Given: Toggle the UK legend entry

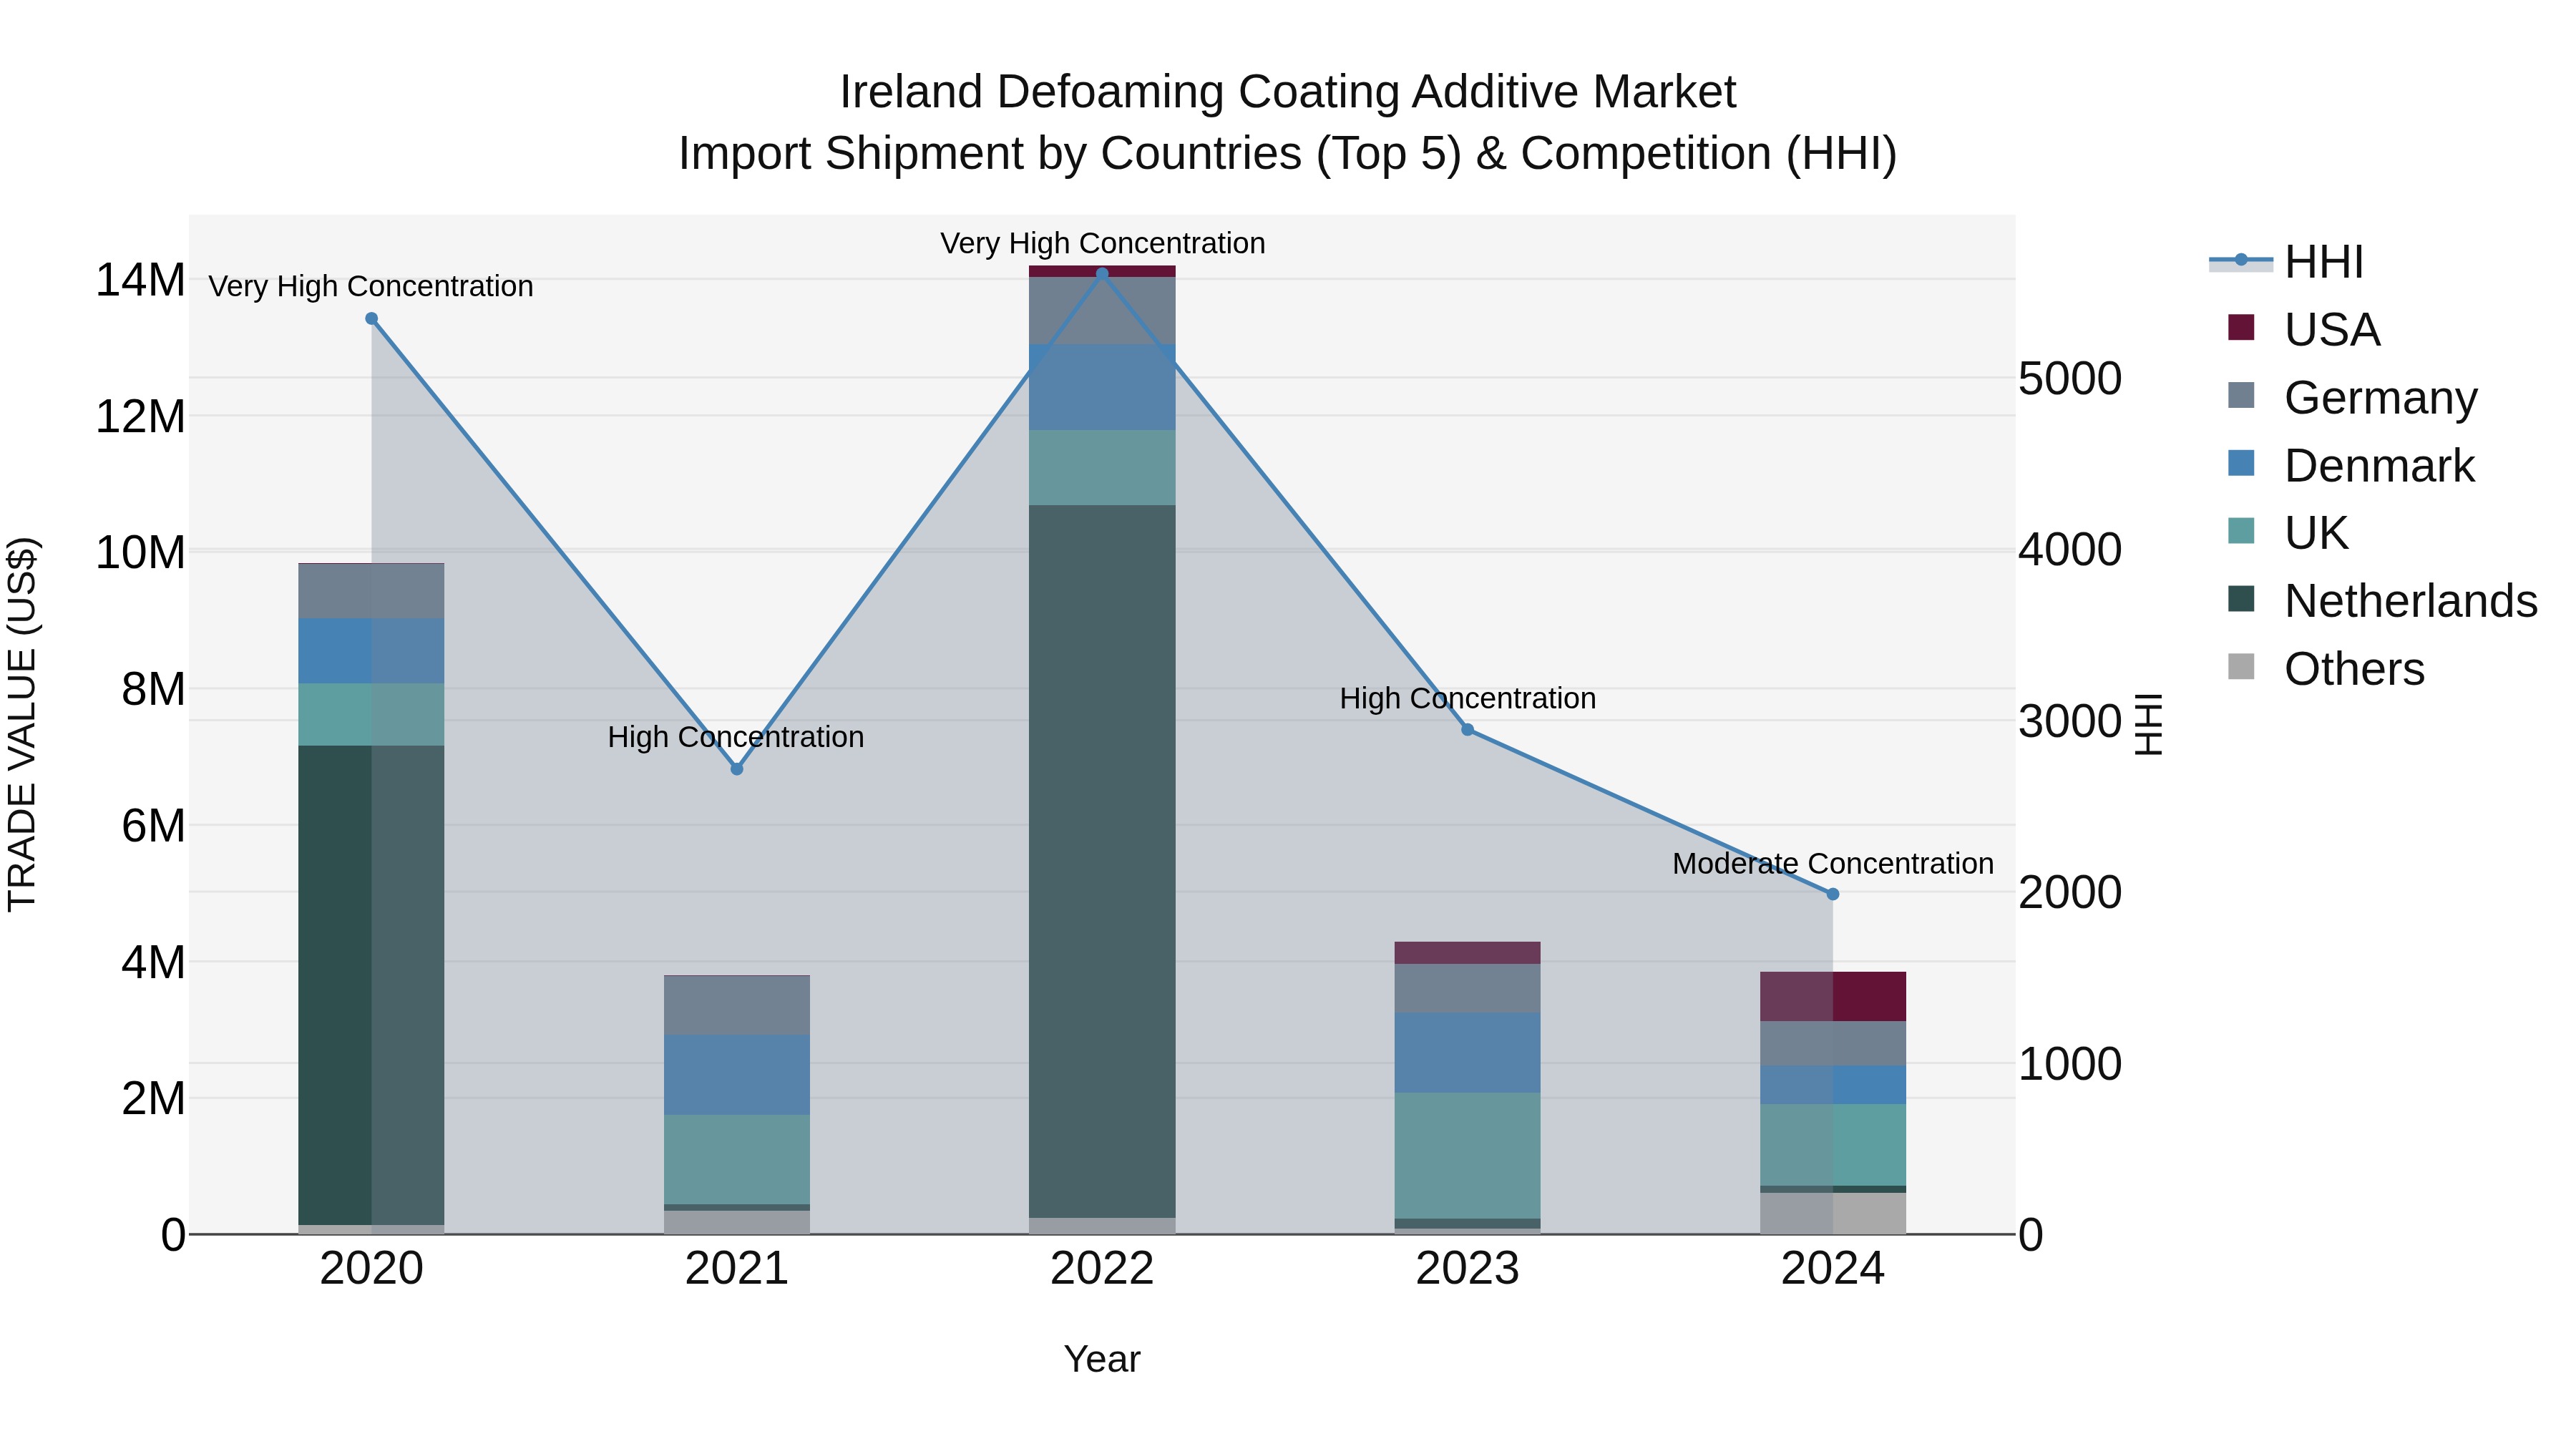Looking at the screenshot, I should click(x=2288, y=532).
